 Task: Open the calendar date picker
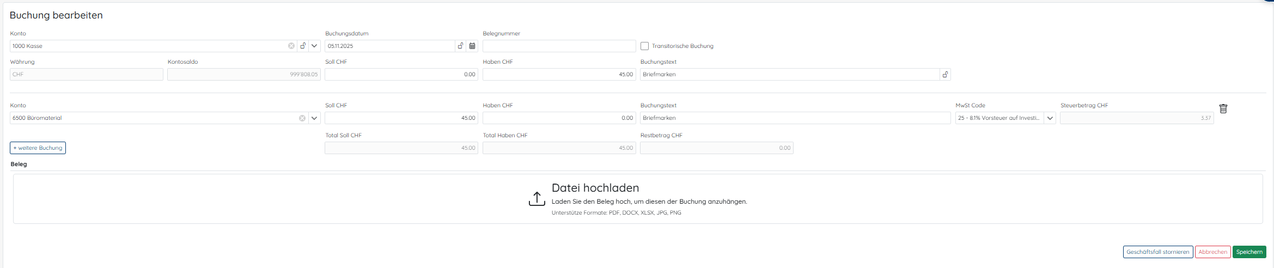click(x=472, y=46)
